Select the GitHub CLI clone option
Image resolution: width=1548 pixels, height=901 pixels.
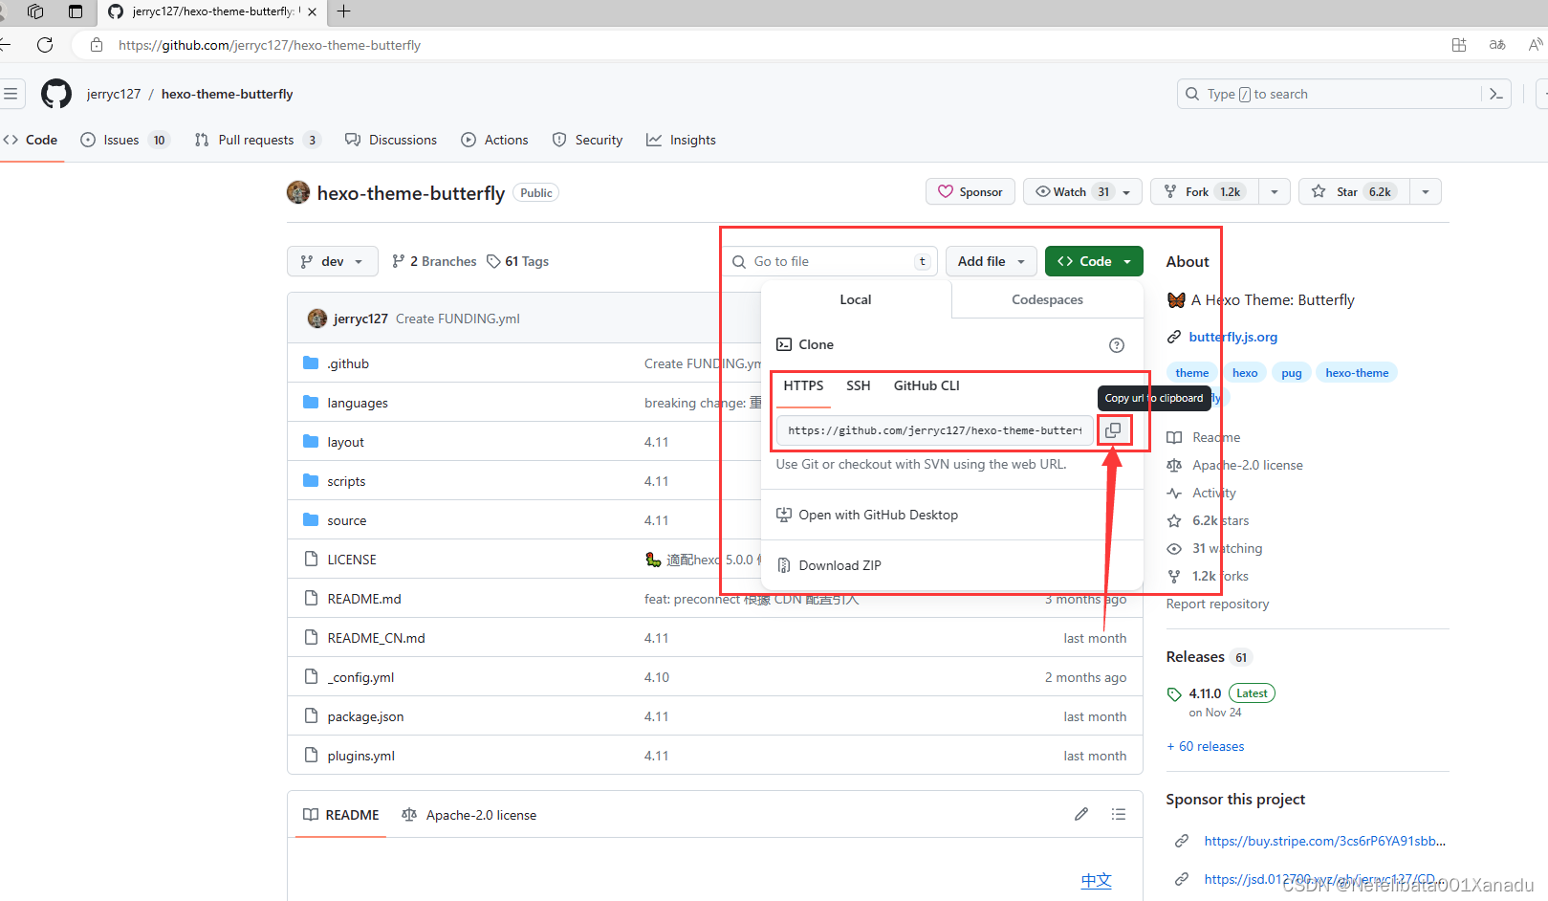point(927,385)
